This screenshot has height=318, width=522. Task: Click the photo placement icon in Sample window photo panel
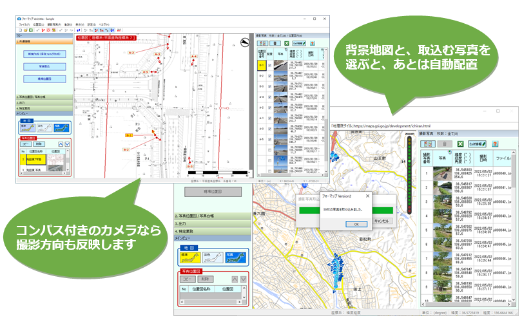click(263, 43)
